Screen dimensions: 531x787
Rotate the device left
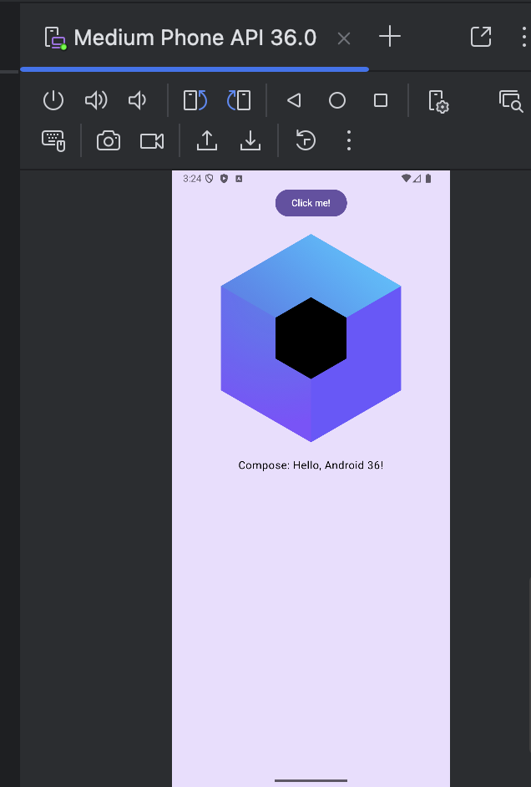195,100
